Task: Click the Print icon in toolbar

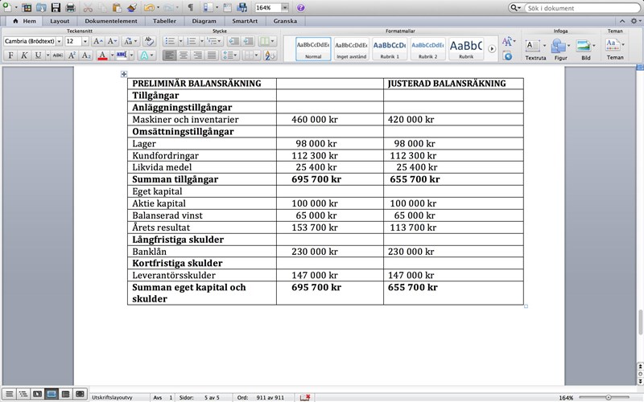Action: (x=71, y=7)
